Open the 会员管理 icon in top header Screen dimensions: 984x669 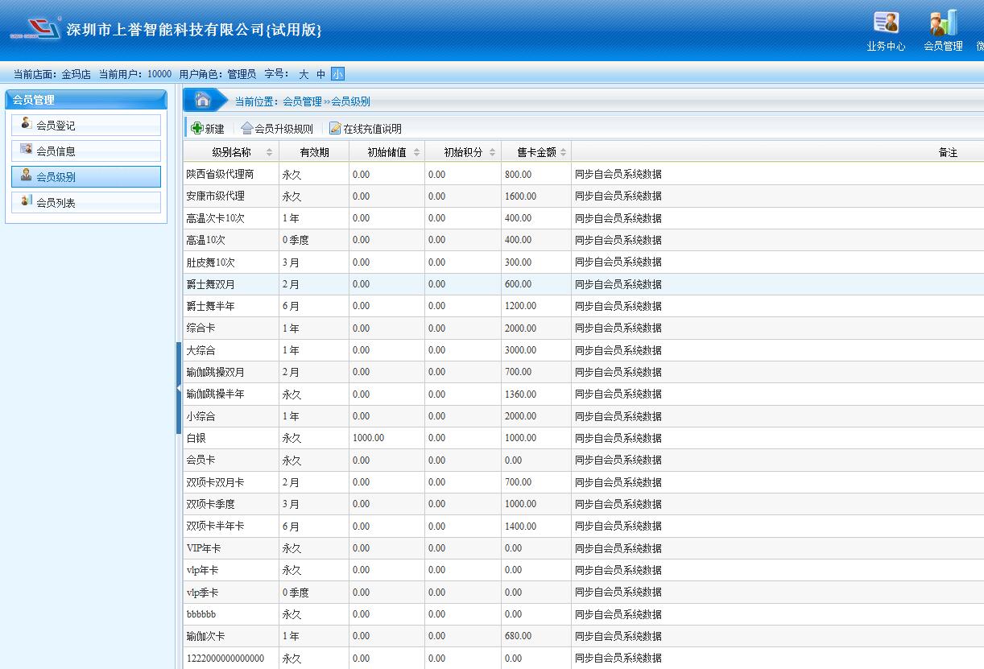click(943, 23)
